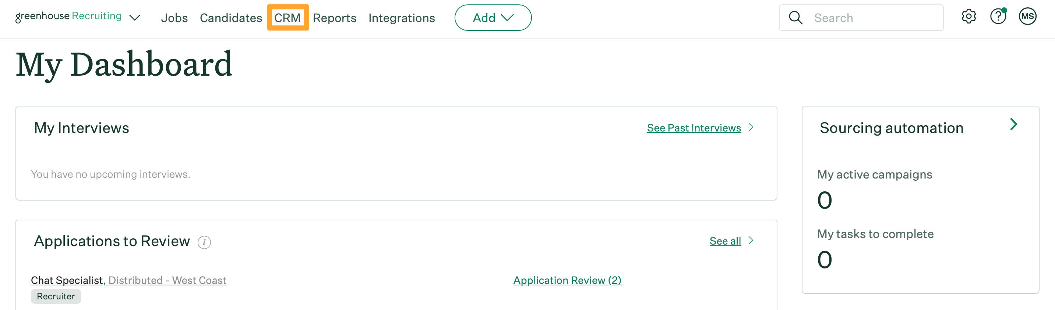Viewport: 1055px width, 310px height.
Task: Navigate to the Jobs menu item
Action: coord(174,18)
